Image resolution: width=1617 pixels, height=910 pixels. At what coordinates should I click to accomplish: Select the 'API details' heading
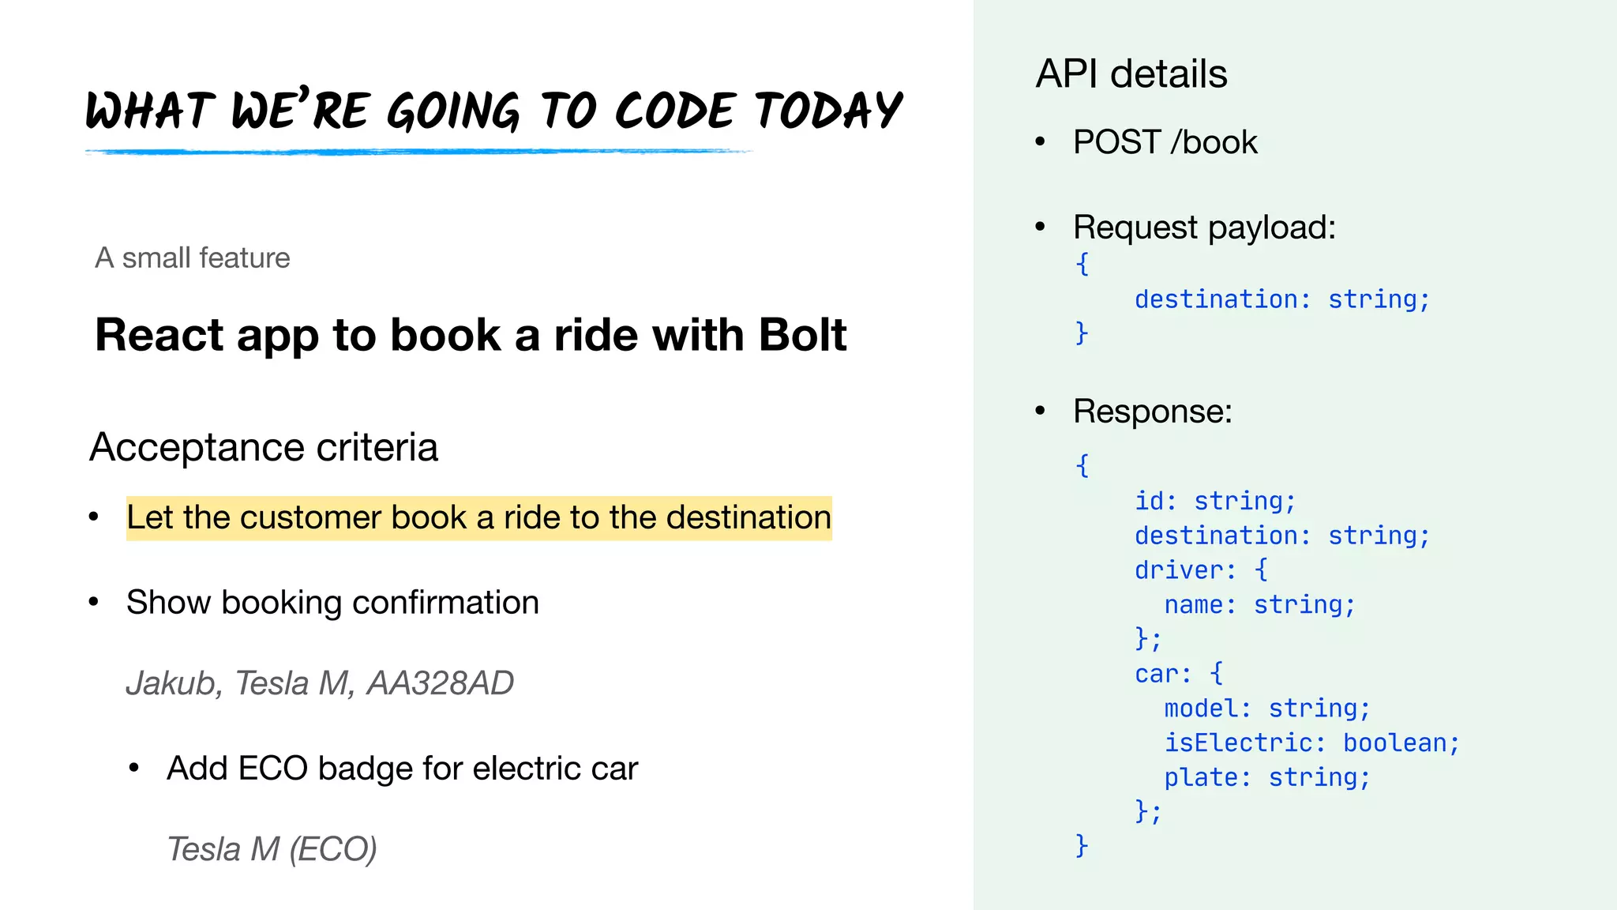point(1131,74)
